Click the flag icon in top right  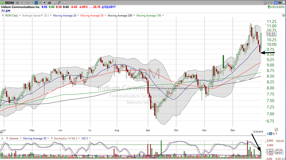click(x=269, y=3)
